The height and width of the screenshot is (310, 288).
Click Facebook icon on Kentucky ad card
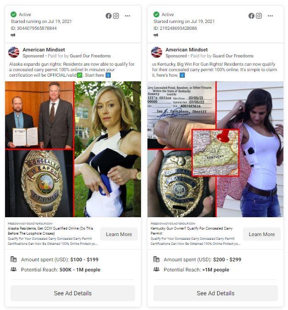[x=251, y=16]
